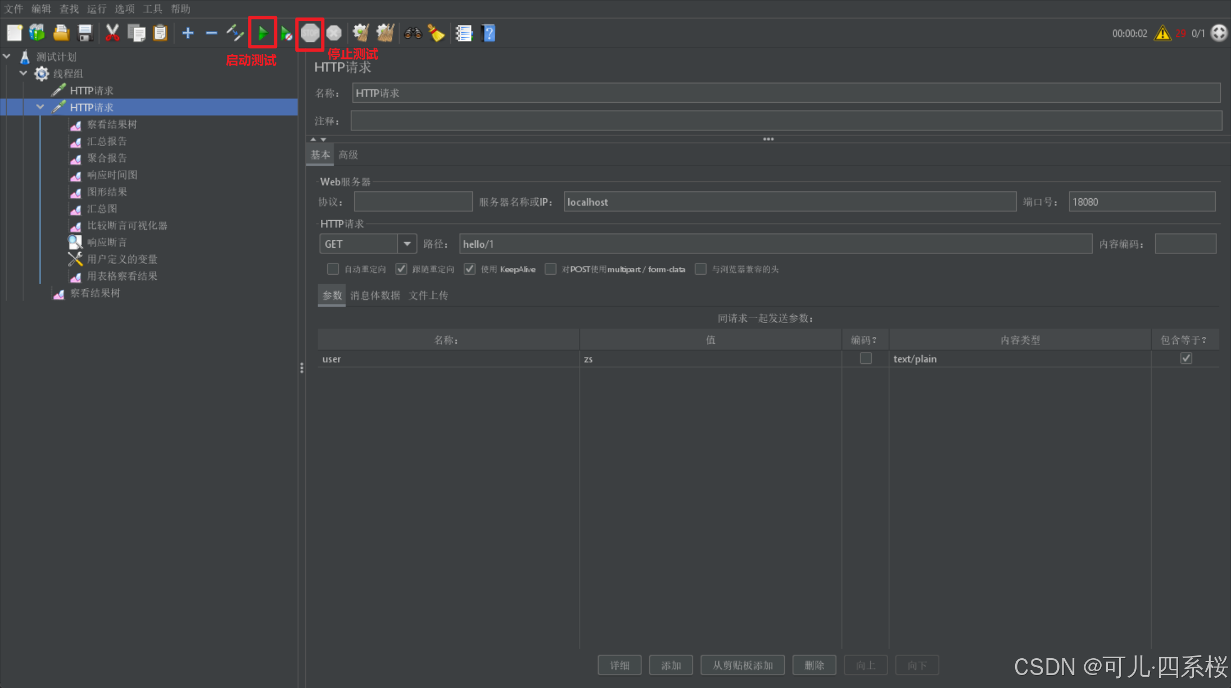Click the blue plus Expand icon
This screenshot has width=1231, height=688.
[x=188, y=33]
